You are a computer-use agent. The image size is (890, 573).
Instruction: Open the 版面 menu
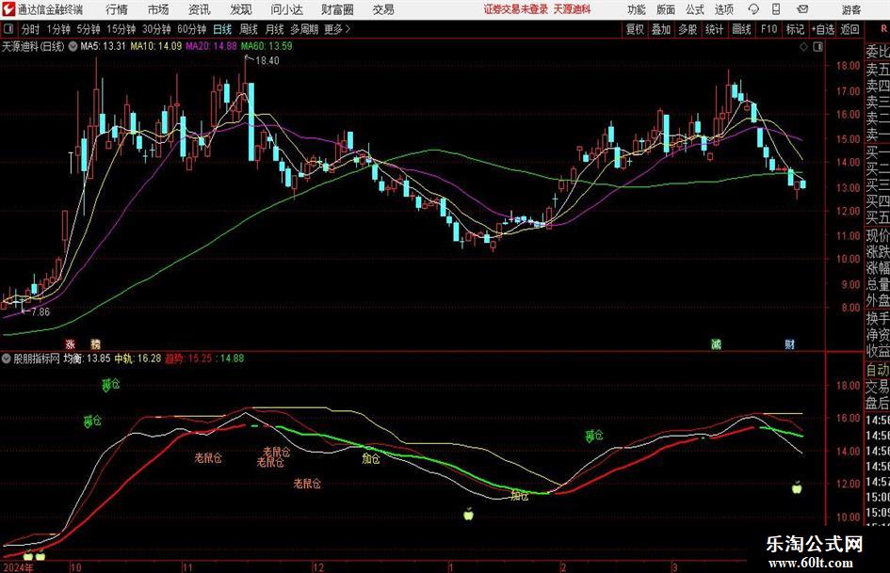coord(665,9)
